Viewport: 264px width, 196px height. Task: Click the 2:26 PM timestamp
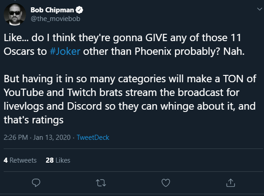tap(16, 138)
